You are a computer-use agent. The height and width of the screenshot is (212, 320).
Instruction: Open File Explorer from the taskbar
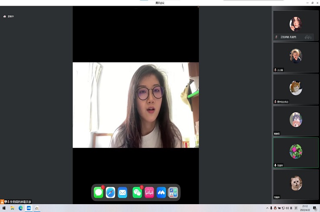[12, 209]
